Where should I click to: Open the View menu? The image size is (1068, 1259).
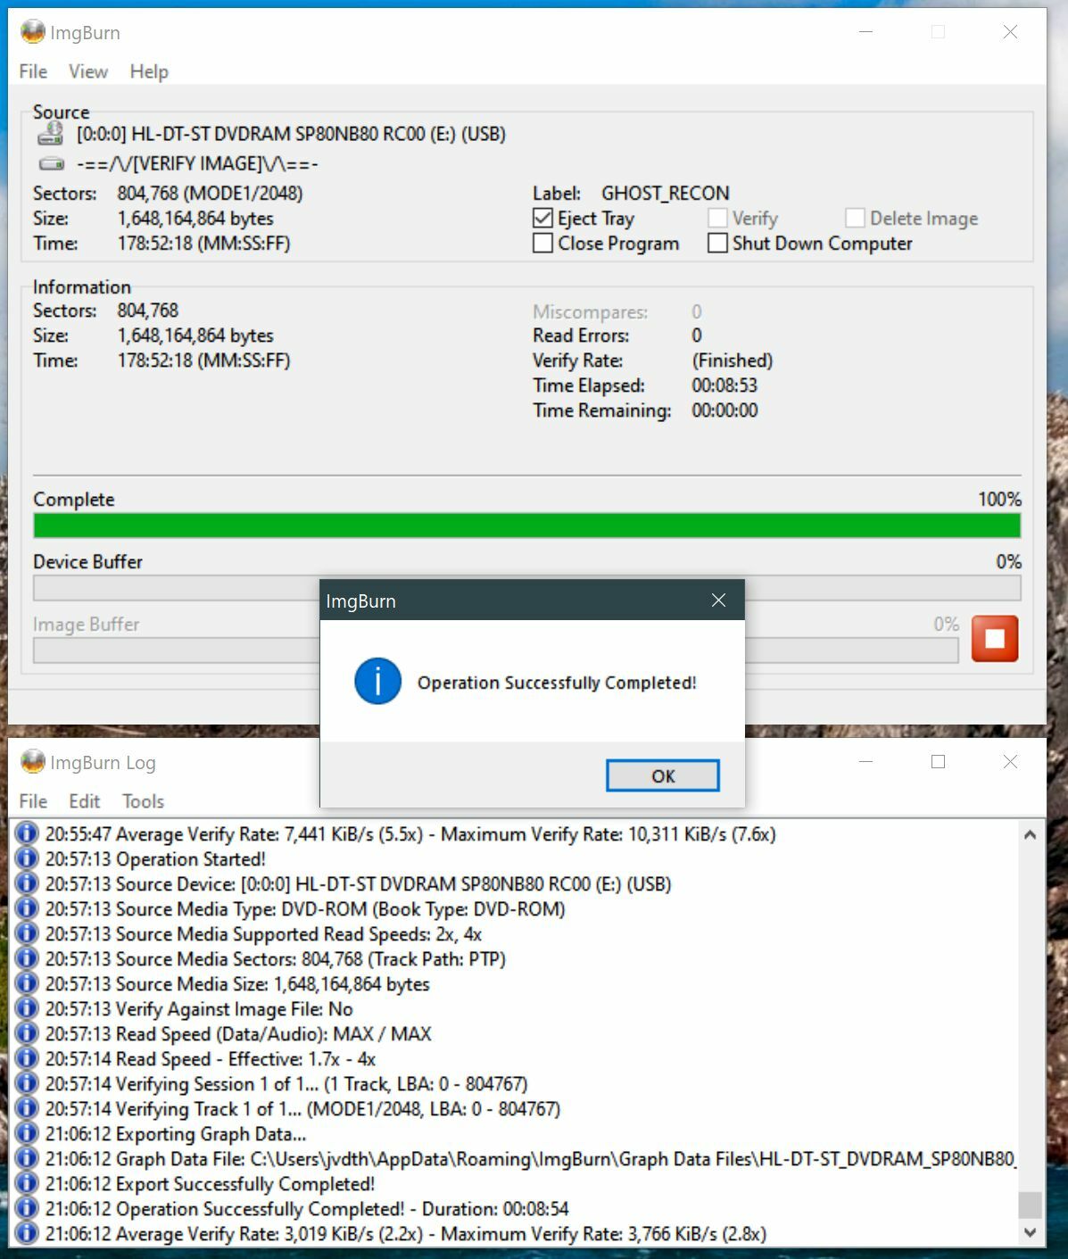tap(88, 71)
